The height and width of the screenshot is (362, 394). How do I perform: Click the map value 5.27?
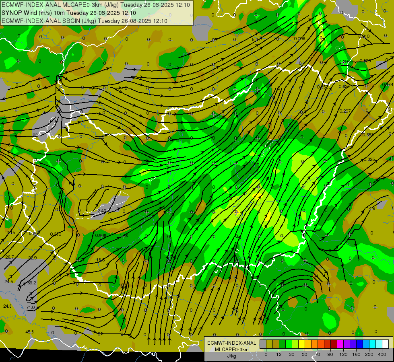click(x=256, y=39)
